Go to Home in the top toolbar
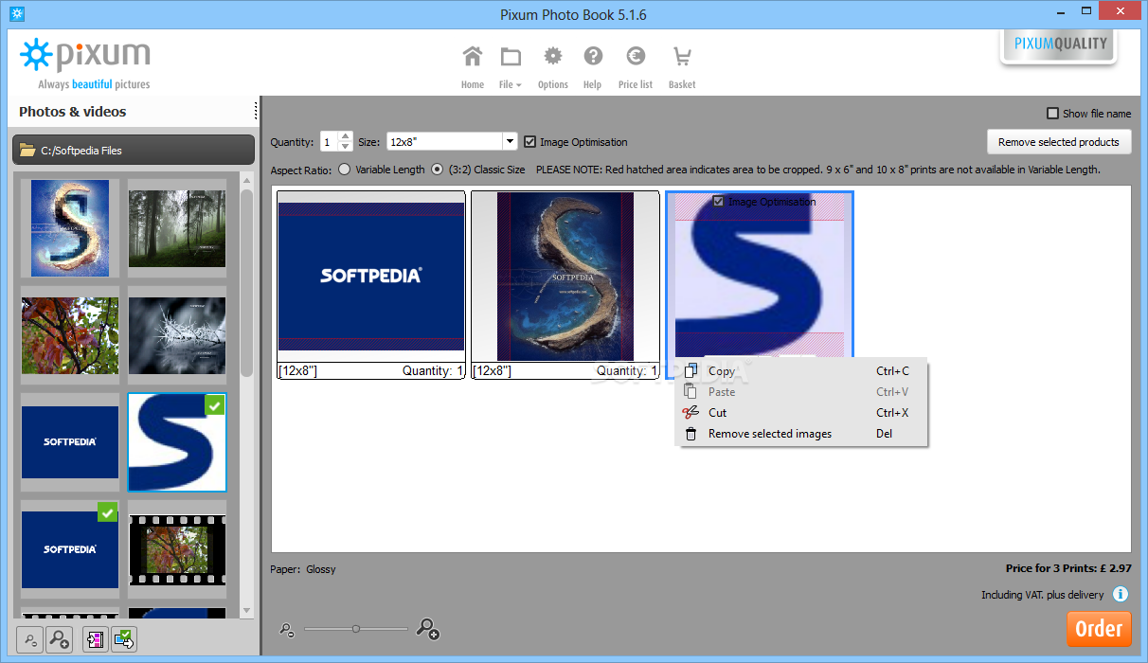This screenshot has width=1148, height=663. (x=473, y=67)
